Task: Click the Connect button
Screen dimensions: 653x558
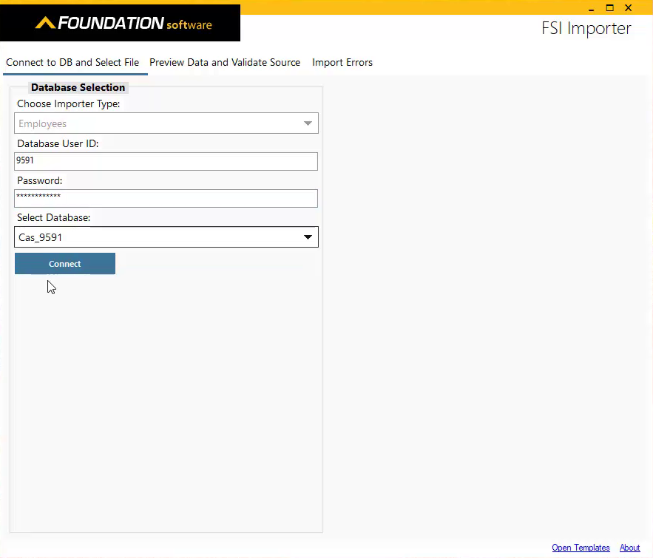Action: click(x=65, y=264)
